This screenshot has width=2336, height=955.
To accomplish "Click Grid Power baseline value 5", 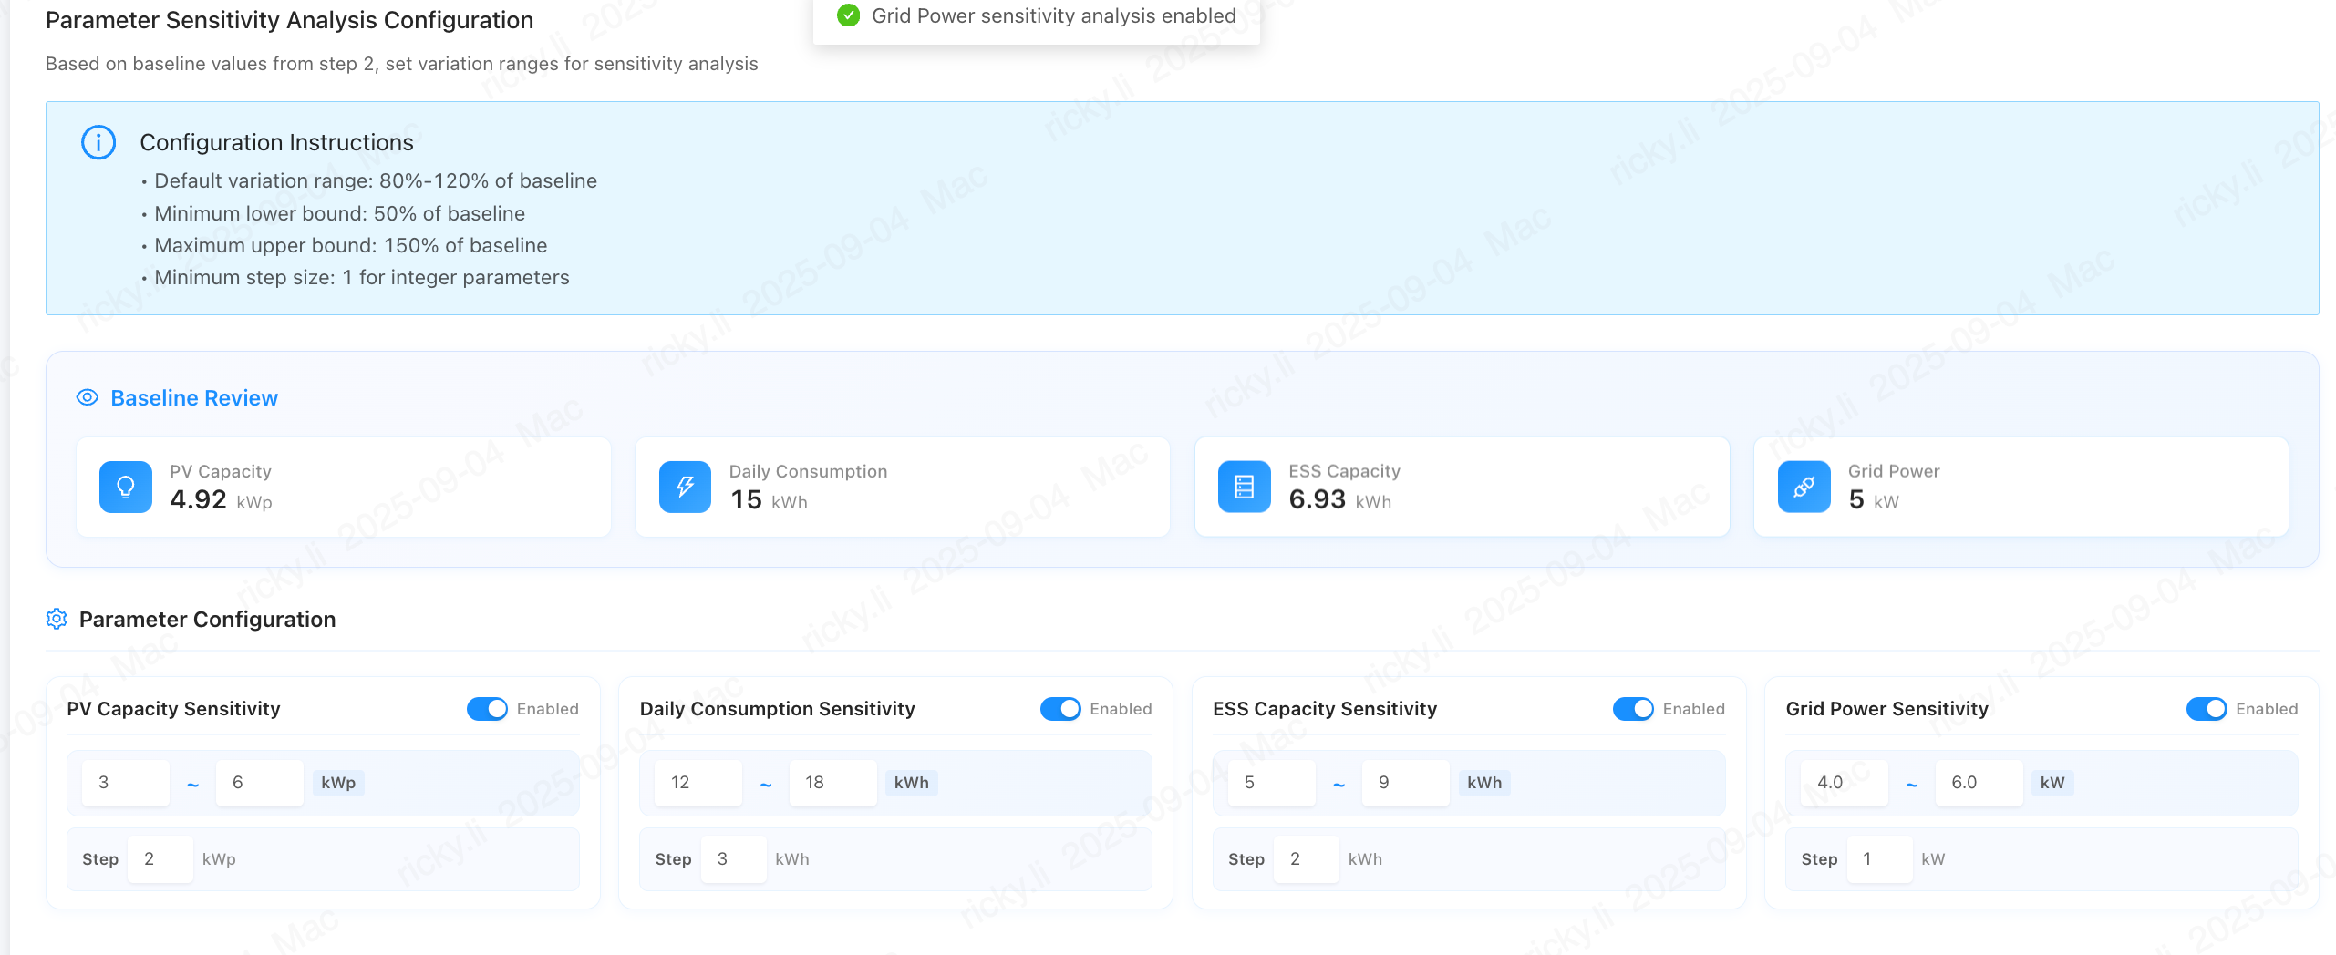I will [x=1856, y=499].
